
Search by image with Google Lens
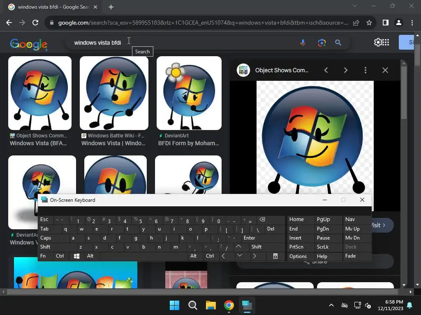click(x=322, y=43)
